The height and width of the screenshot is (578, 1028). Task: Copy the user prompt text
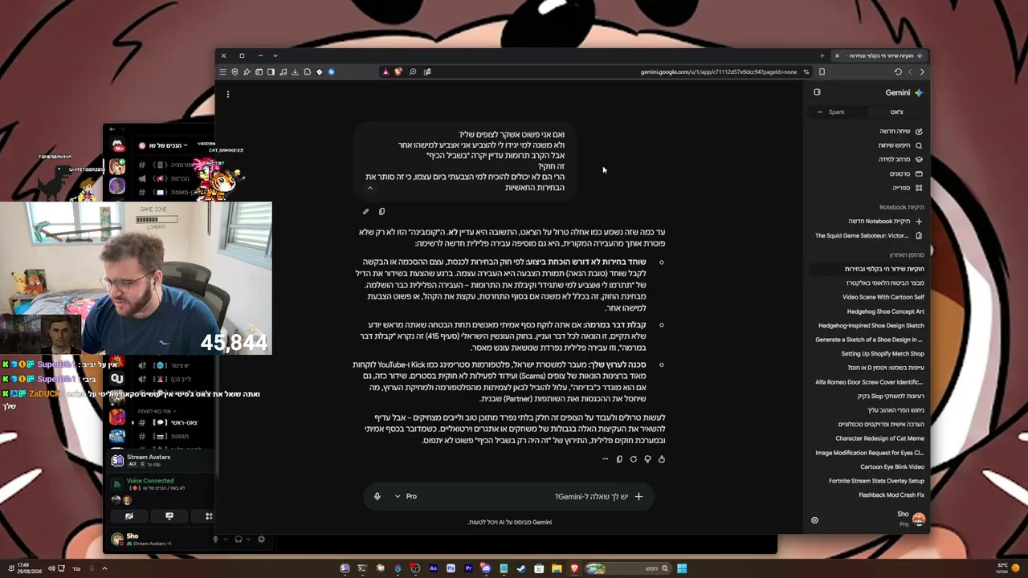[x=381, y=212]
